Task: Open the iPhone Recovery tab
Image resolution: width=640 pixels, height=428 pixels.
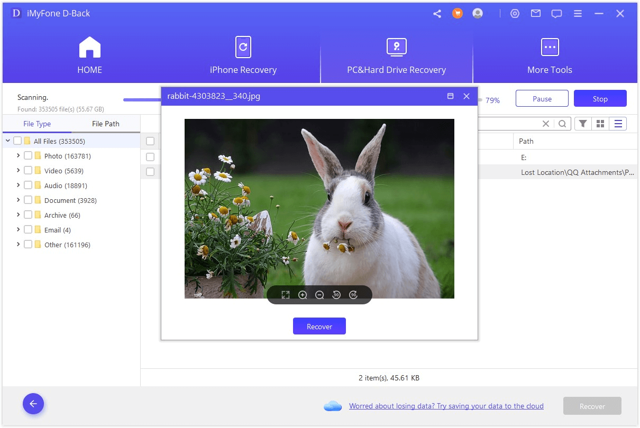Action: tap(243, 56)
